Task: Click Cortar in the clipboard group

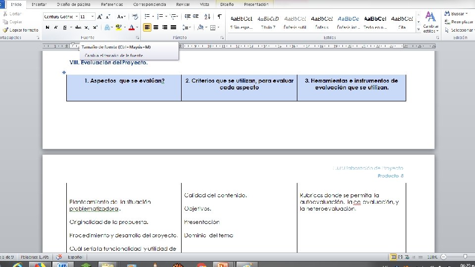Action: (x=12, y=14)
